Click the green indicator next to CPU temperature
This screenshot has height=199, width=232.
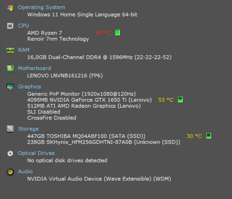[117, 33]
